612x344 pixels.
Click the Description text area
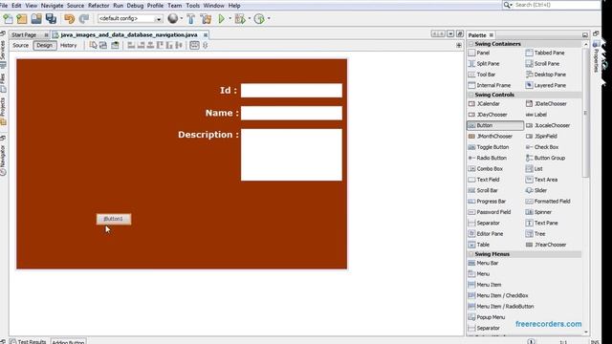292,155
